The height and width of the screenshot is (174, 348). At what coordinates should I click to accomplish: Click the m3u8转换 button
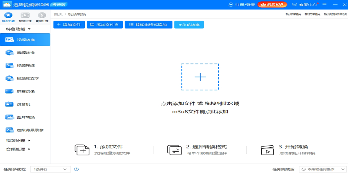(189, 25)
